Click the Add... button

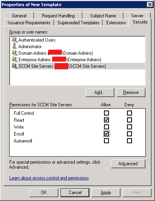pyautogui.click(x=100, y=92)
